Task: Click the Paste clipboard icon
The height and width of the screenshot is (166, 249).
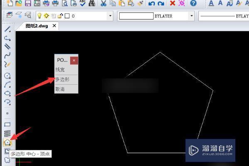Action: tap(122, 3)
